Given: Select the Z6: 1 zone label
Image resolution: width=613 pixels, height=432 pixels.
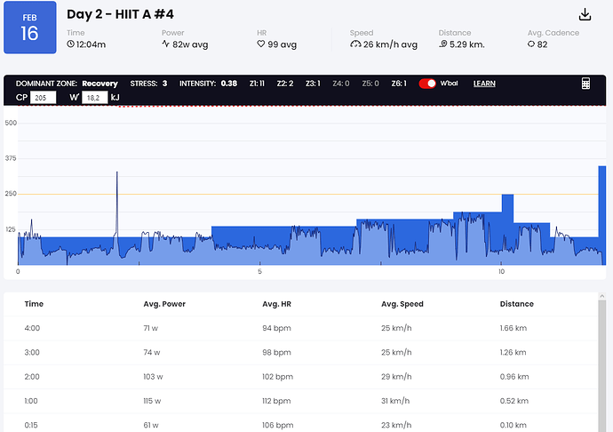Looking at the screenshot, I should (x=399, y=84).
